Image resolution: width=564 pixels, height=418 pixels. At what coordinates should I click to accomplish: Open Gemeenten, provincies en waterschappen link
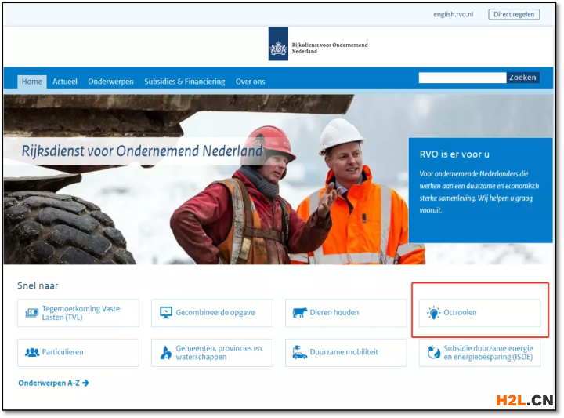click(x=211, y=352)
